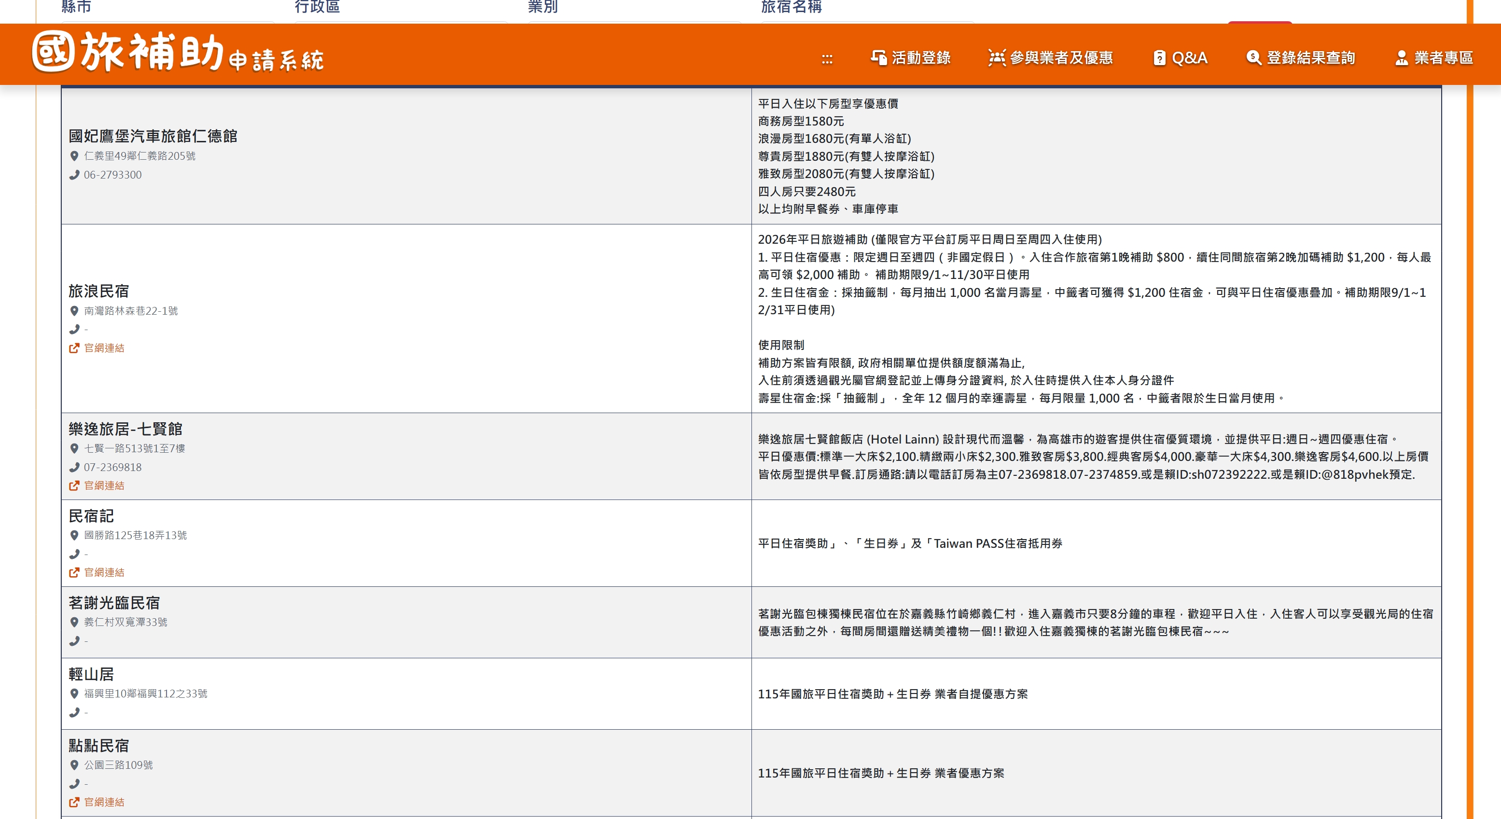
Task: Select the lodging name 旅浪民宿
Action: click(x=99, y=291)
